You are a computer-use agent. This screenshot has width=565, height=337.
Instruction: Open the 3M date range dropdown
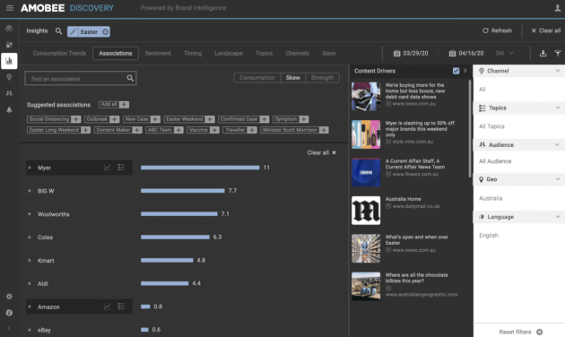tap(505, 53)
